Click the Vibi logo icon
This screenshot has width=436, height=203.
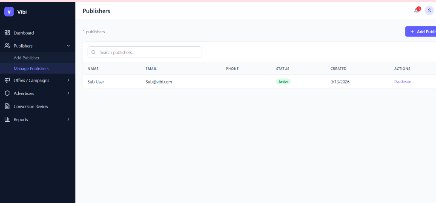pos(9,11)
